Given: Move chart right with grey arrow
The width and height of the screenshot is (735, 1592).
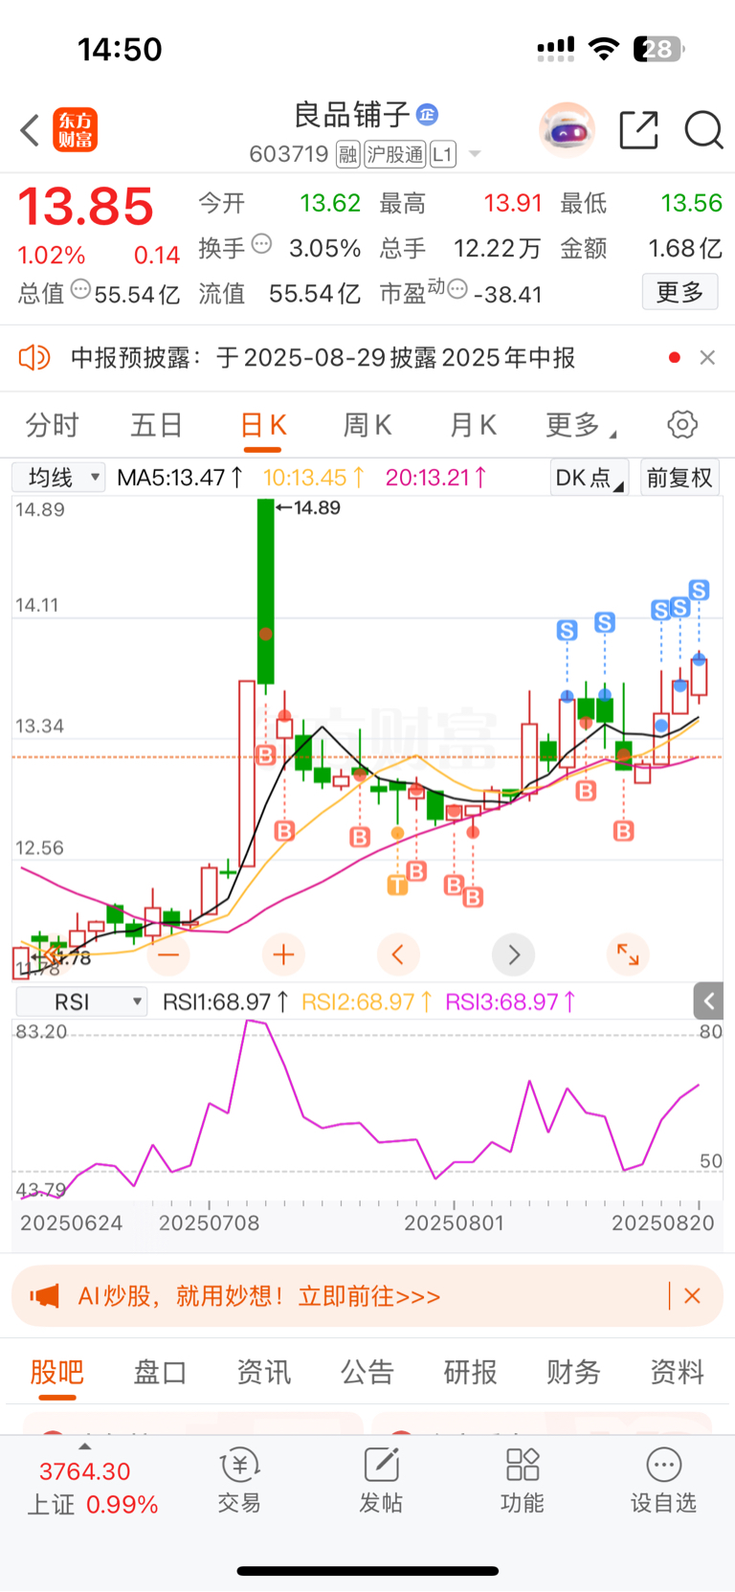Looking at the screenshot, I should (513, 954).
